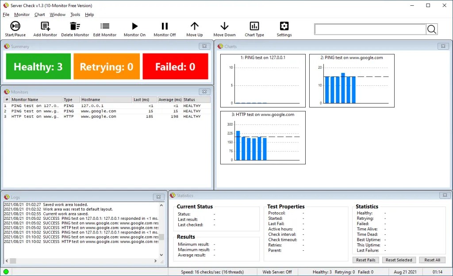Click the Reset All button
The image size is (453, 276).
432,260
